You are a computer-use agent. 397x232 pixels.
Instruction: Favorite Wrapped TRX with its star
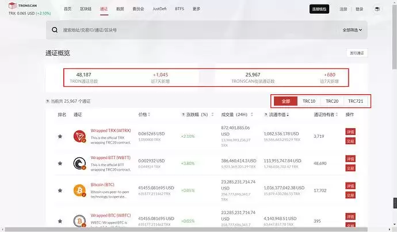click(x=60, y=137)
